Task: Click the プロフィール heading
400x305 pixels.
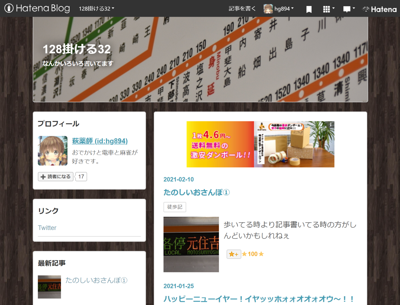Action: 59,124
